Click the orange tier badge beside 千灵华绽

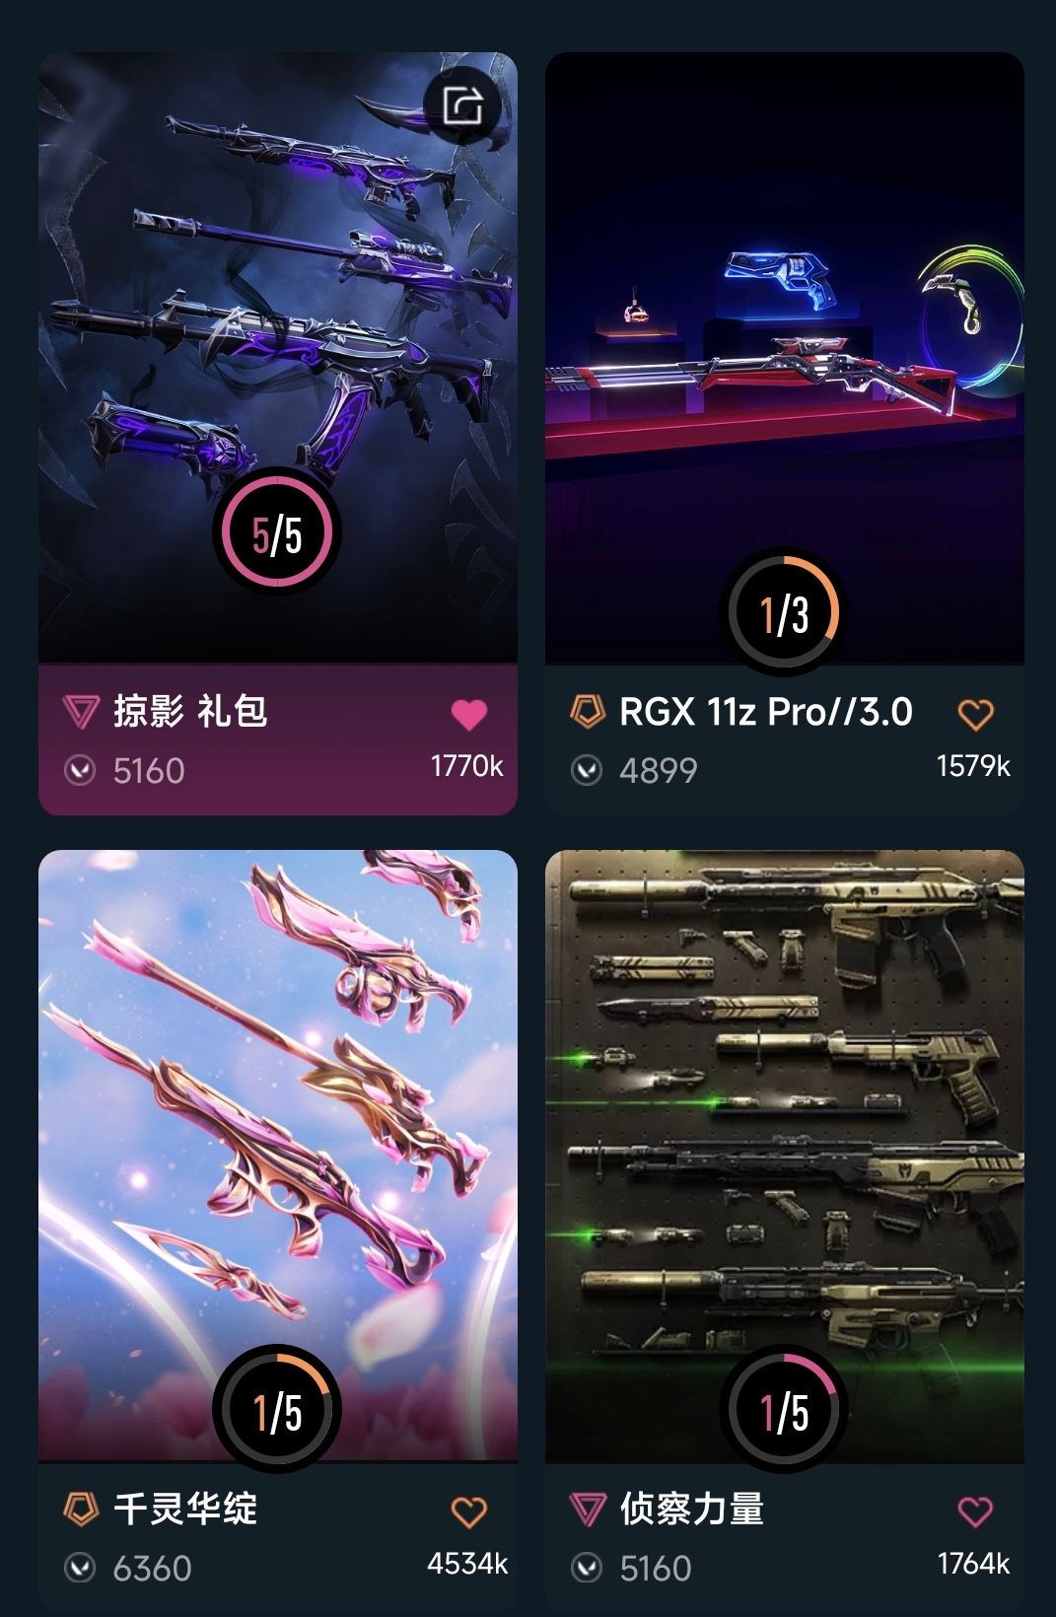(81, 1509)
